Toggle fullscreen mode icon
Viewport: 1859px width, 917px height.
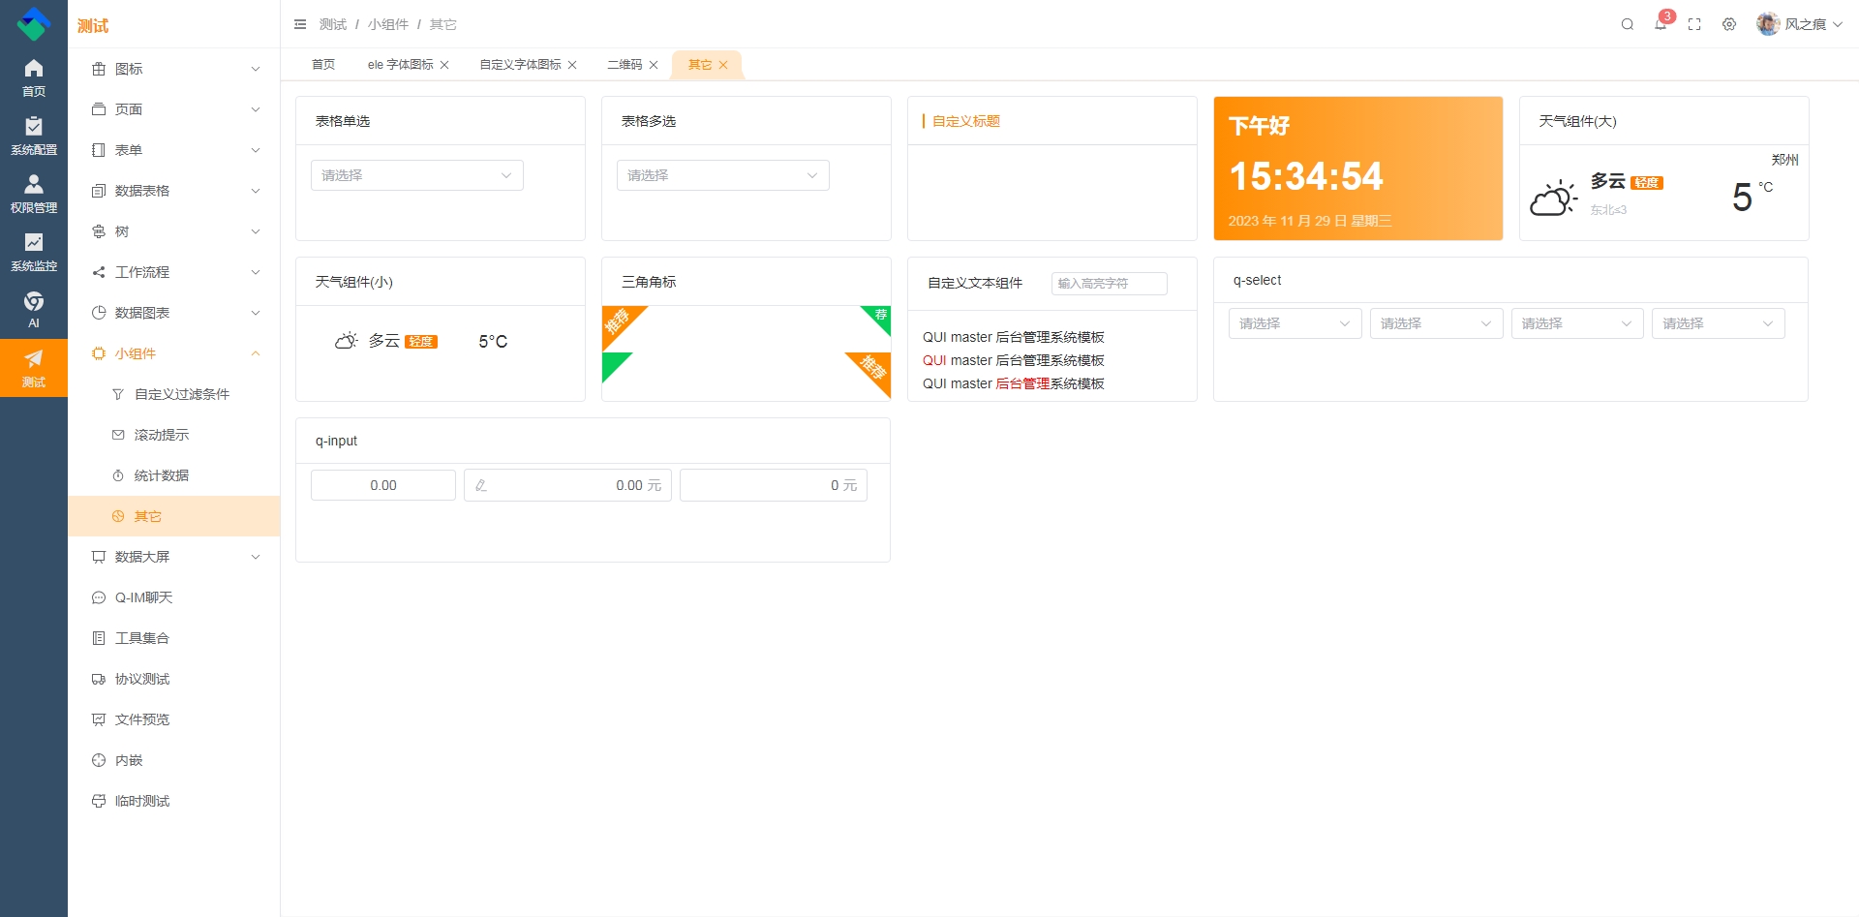coord(1694,24)
